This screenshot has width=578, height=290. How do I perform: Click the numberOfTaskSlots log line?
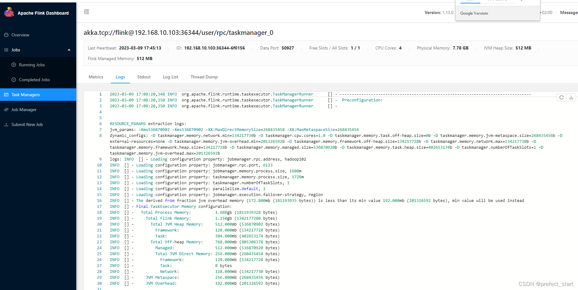(200, 183)
